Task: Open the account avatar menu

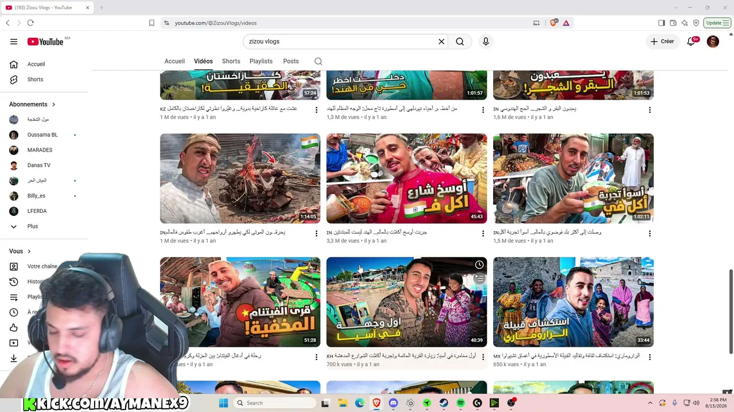Action: click(713, 42)
